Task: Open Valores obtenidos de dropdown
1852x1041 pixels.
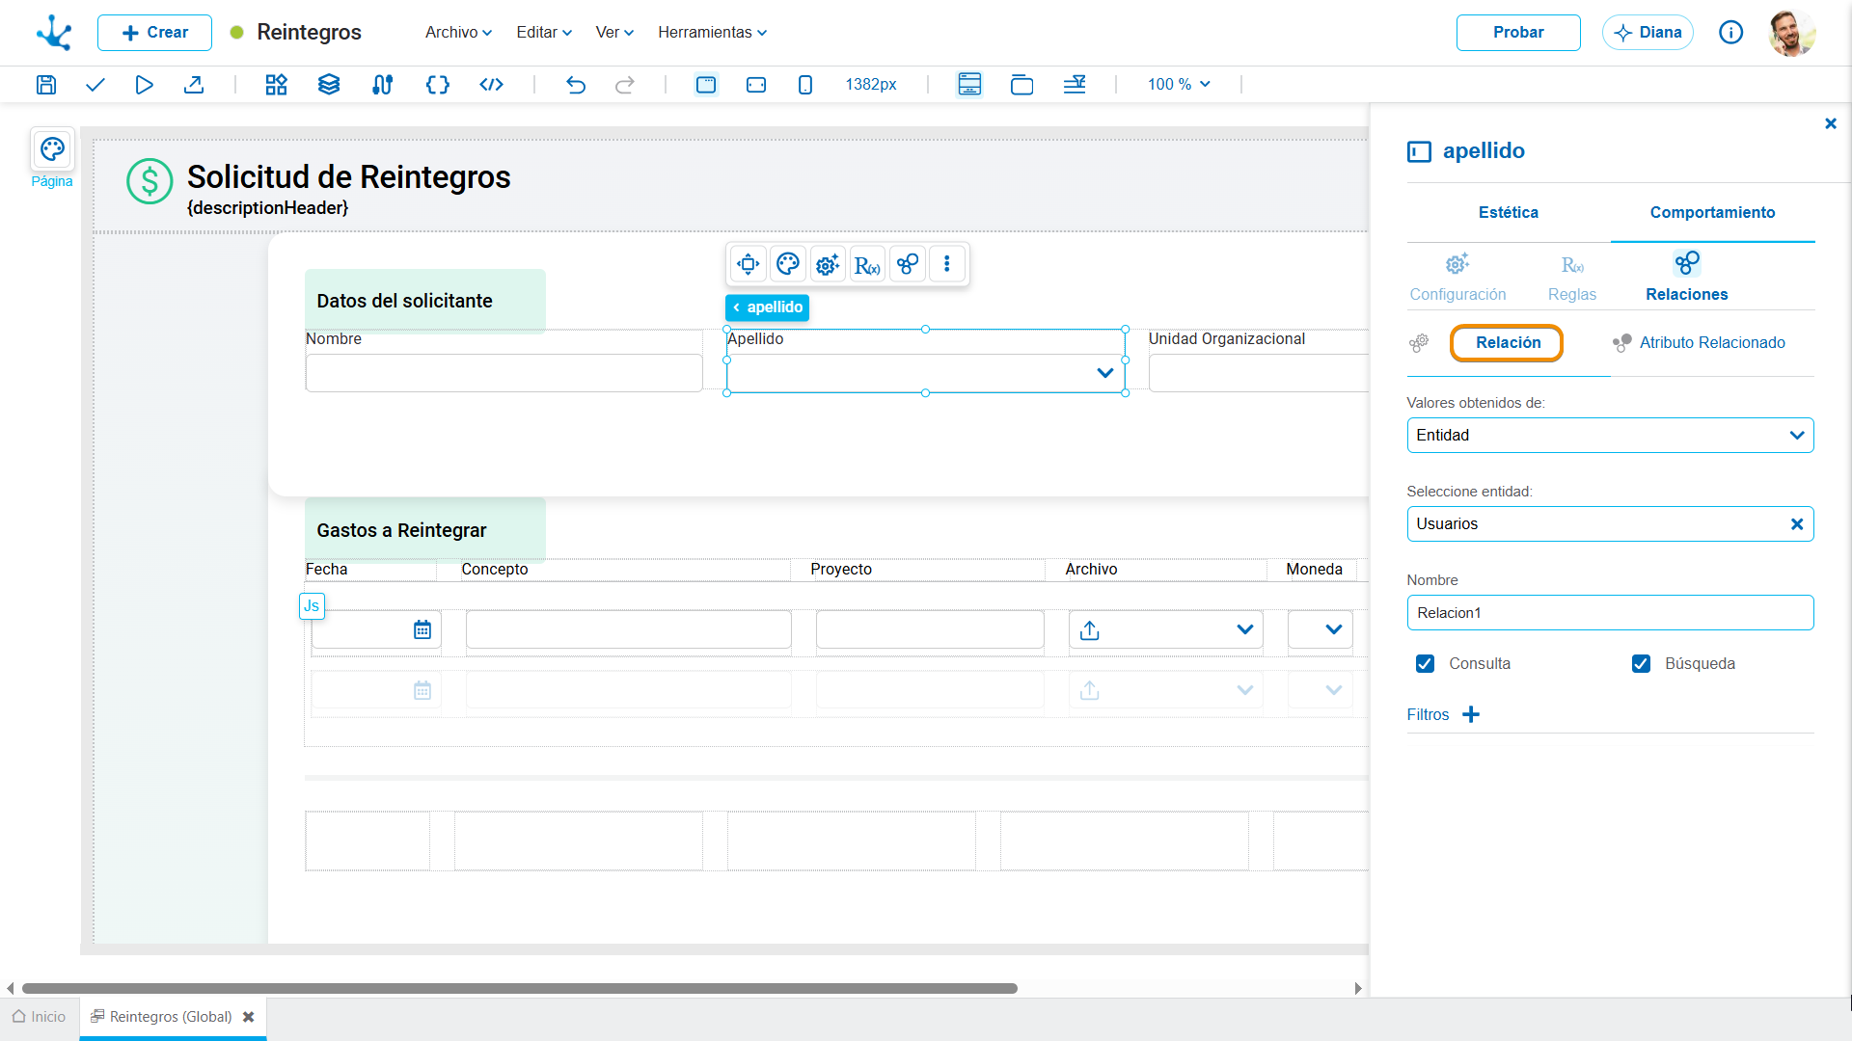Action: 1610,435
